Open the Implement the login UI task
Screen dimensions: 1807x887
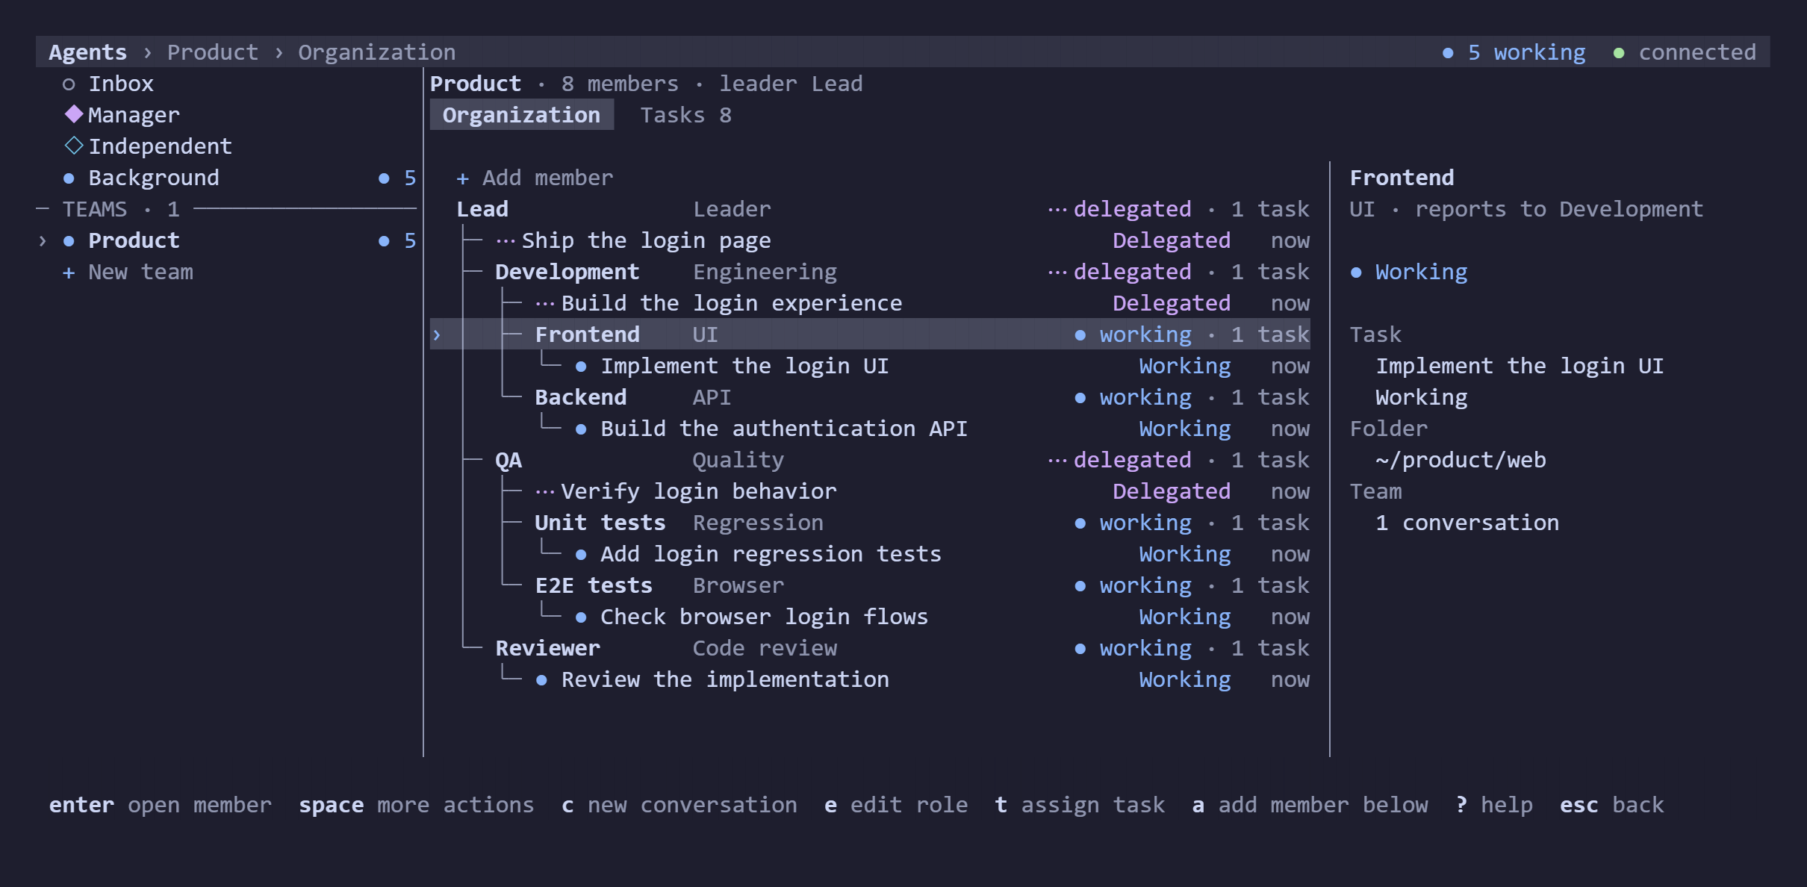click(870, 366)
